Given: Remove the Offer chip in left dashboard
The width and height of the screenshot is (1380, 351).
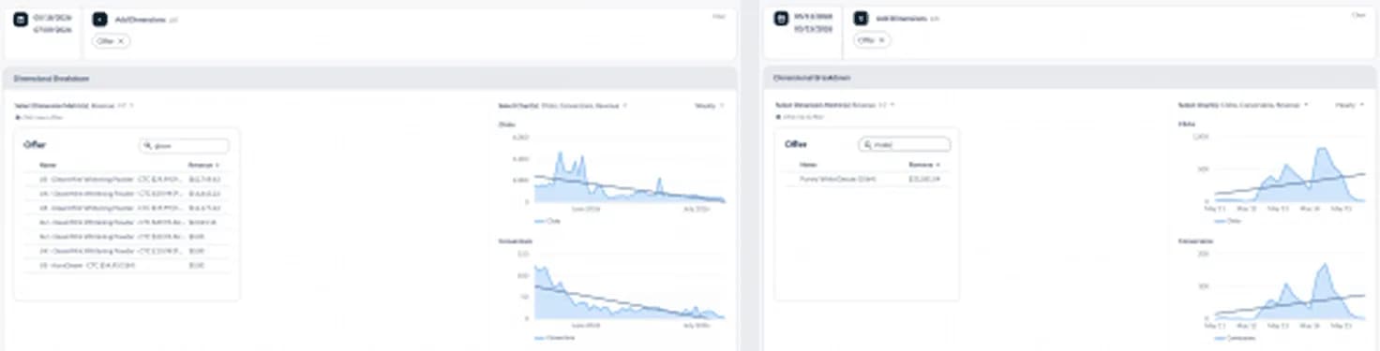Looking at the screenshot, I should pyautogui.click(x=121, y=41).
